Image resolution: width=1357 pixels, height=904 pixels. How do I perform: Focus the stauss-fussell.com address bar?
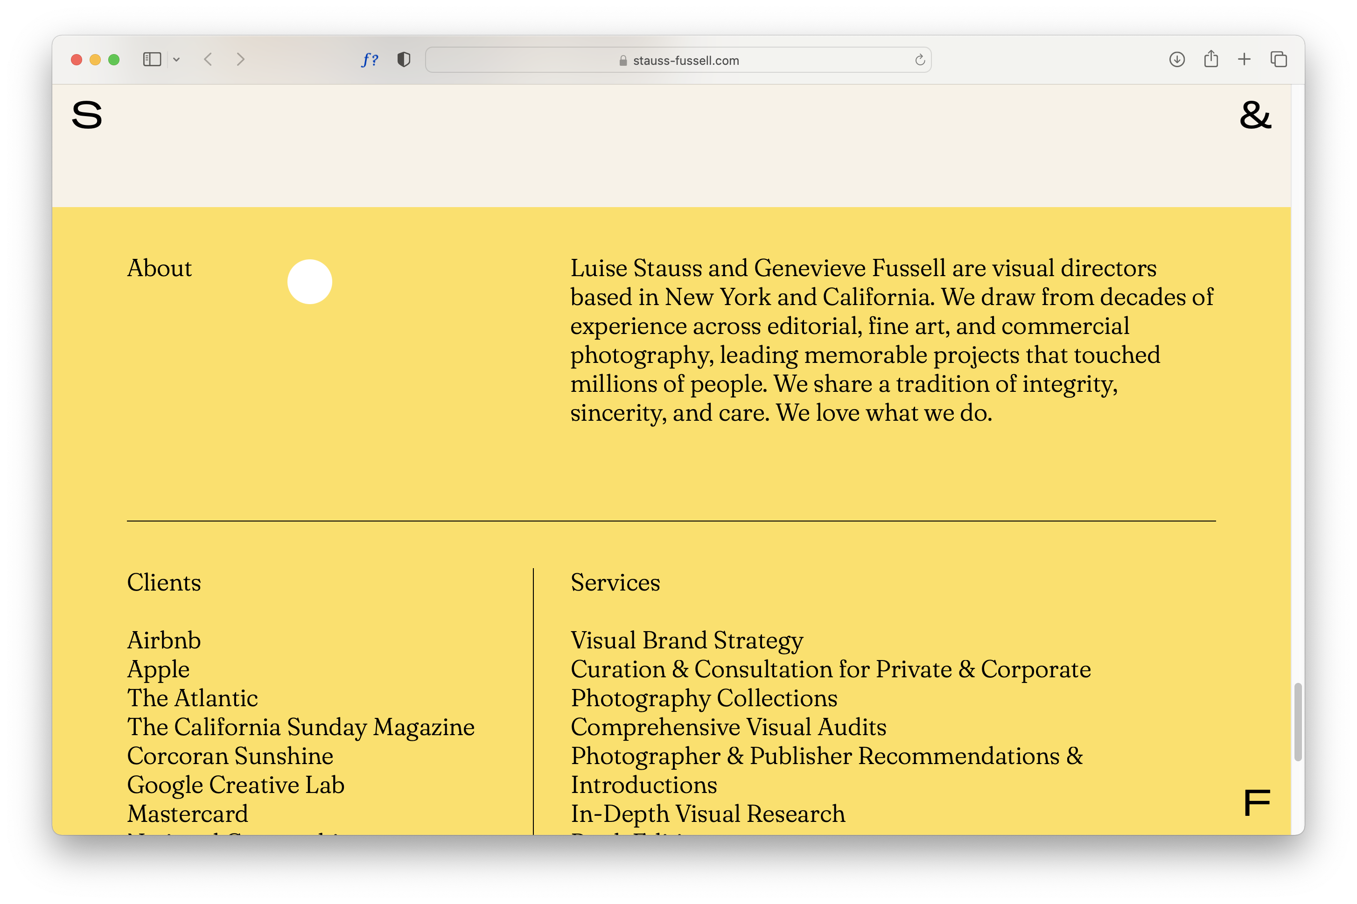(x=678, y=60)
